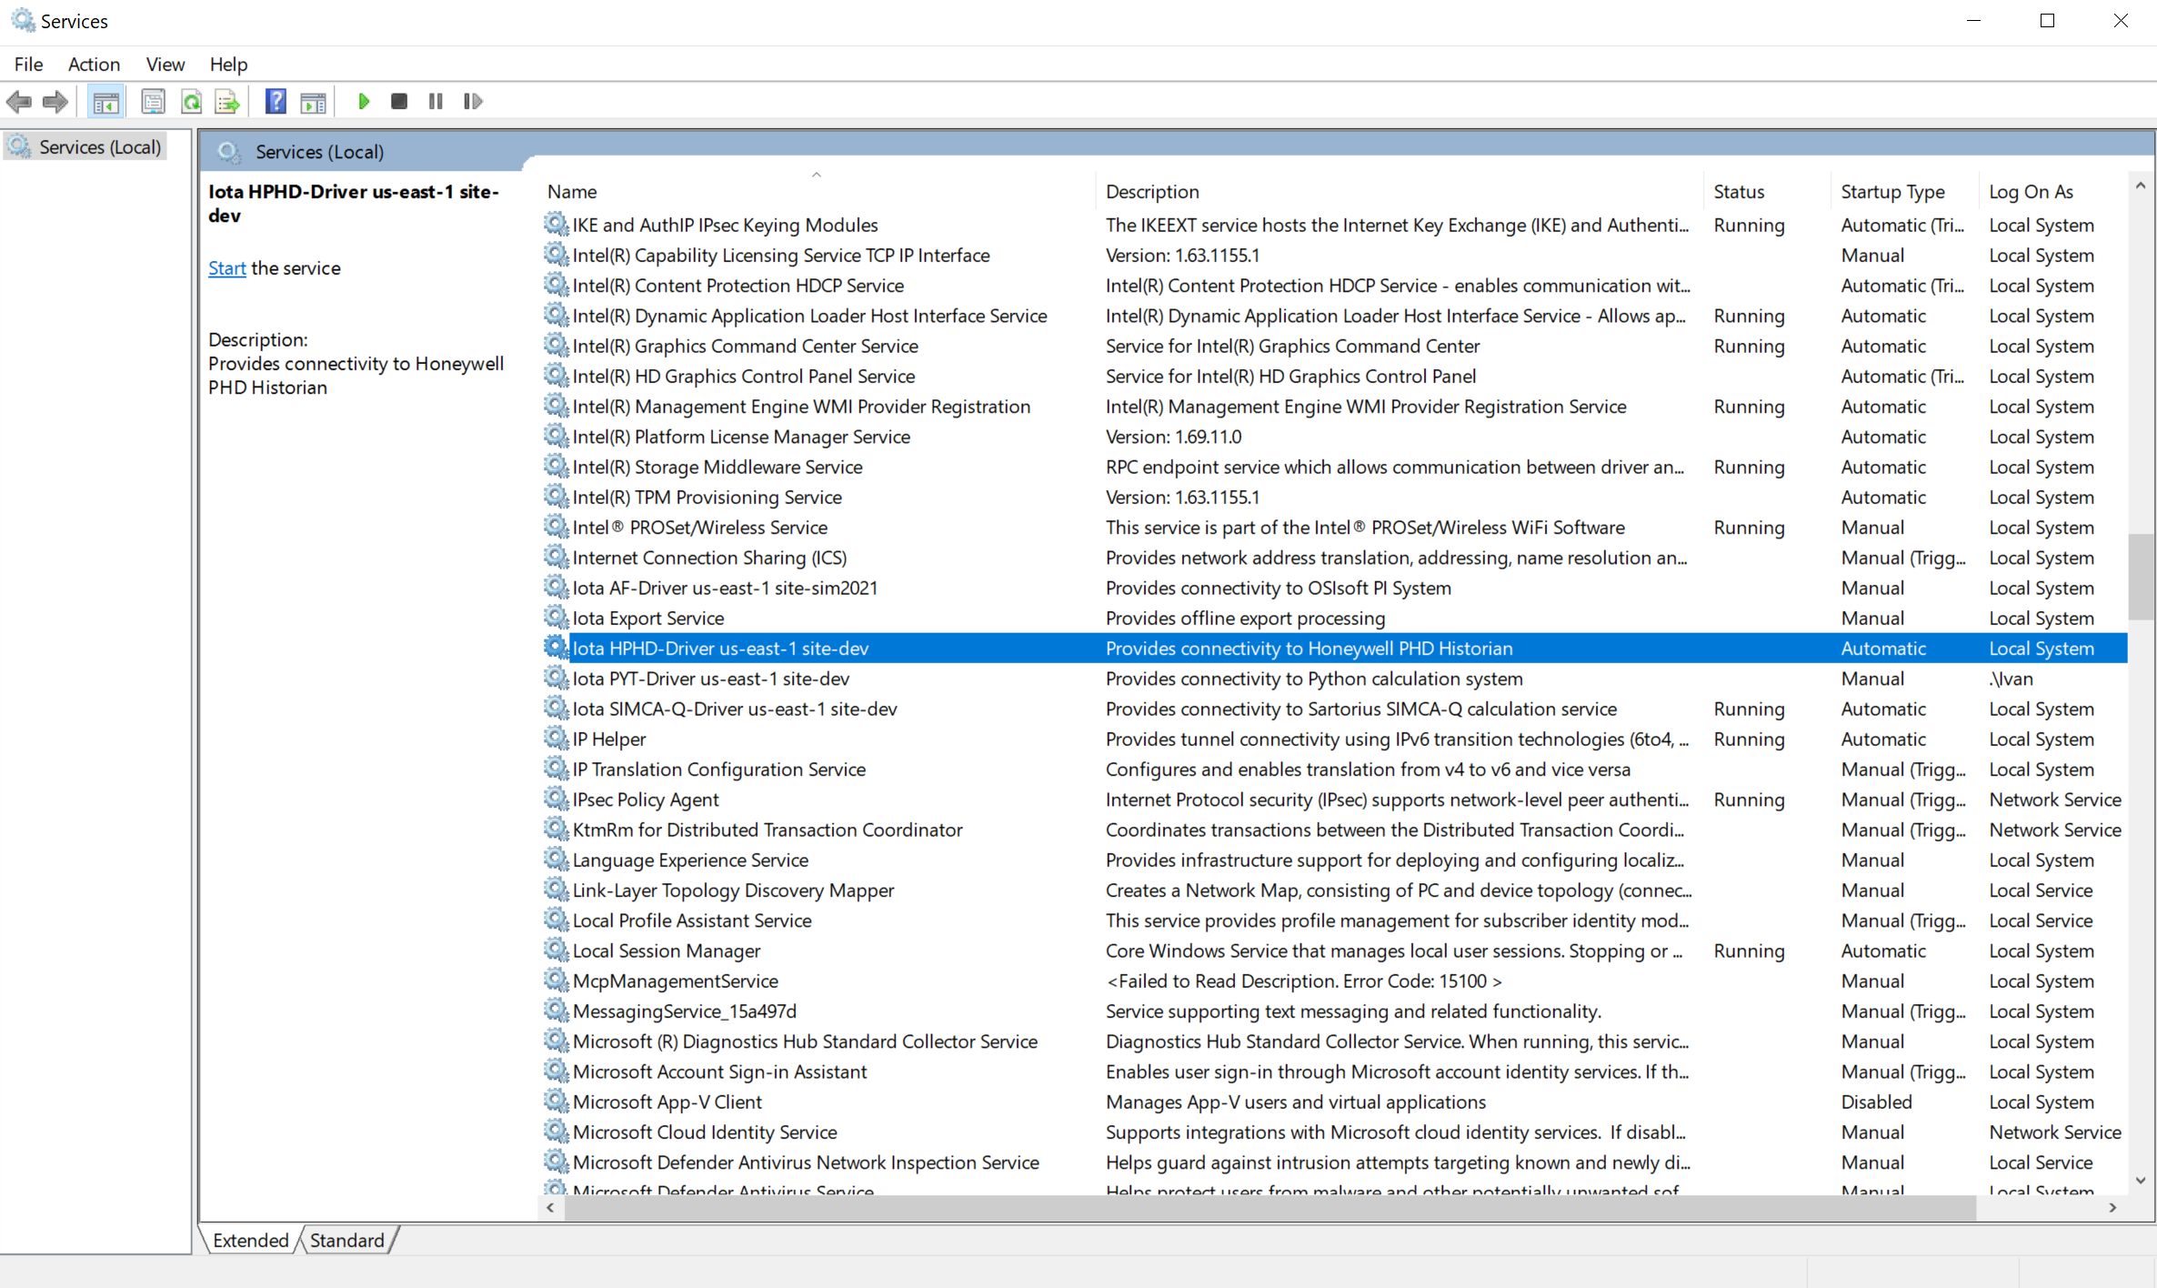
Task: Click gear icon of MessagingService_15a497d
Action: tap(556, 1011)
